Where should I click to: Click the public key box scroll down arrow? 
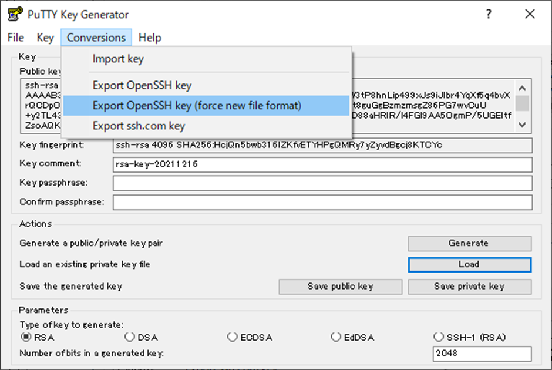click(523, 125)
